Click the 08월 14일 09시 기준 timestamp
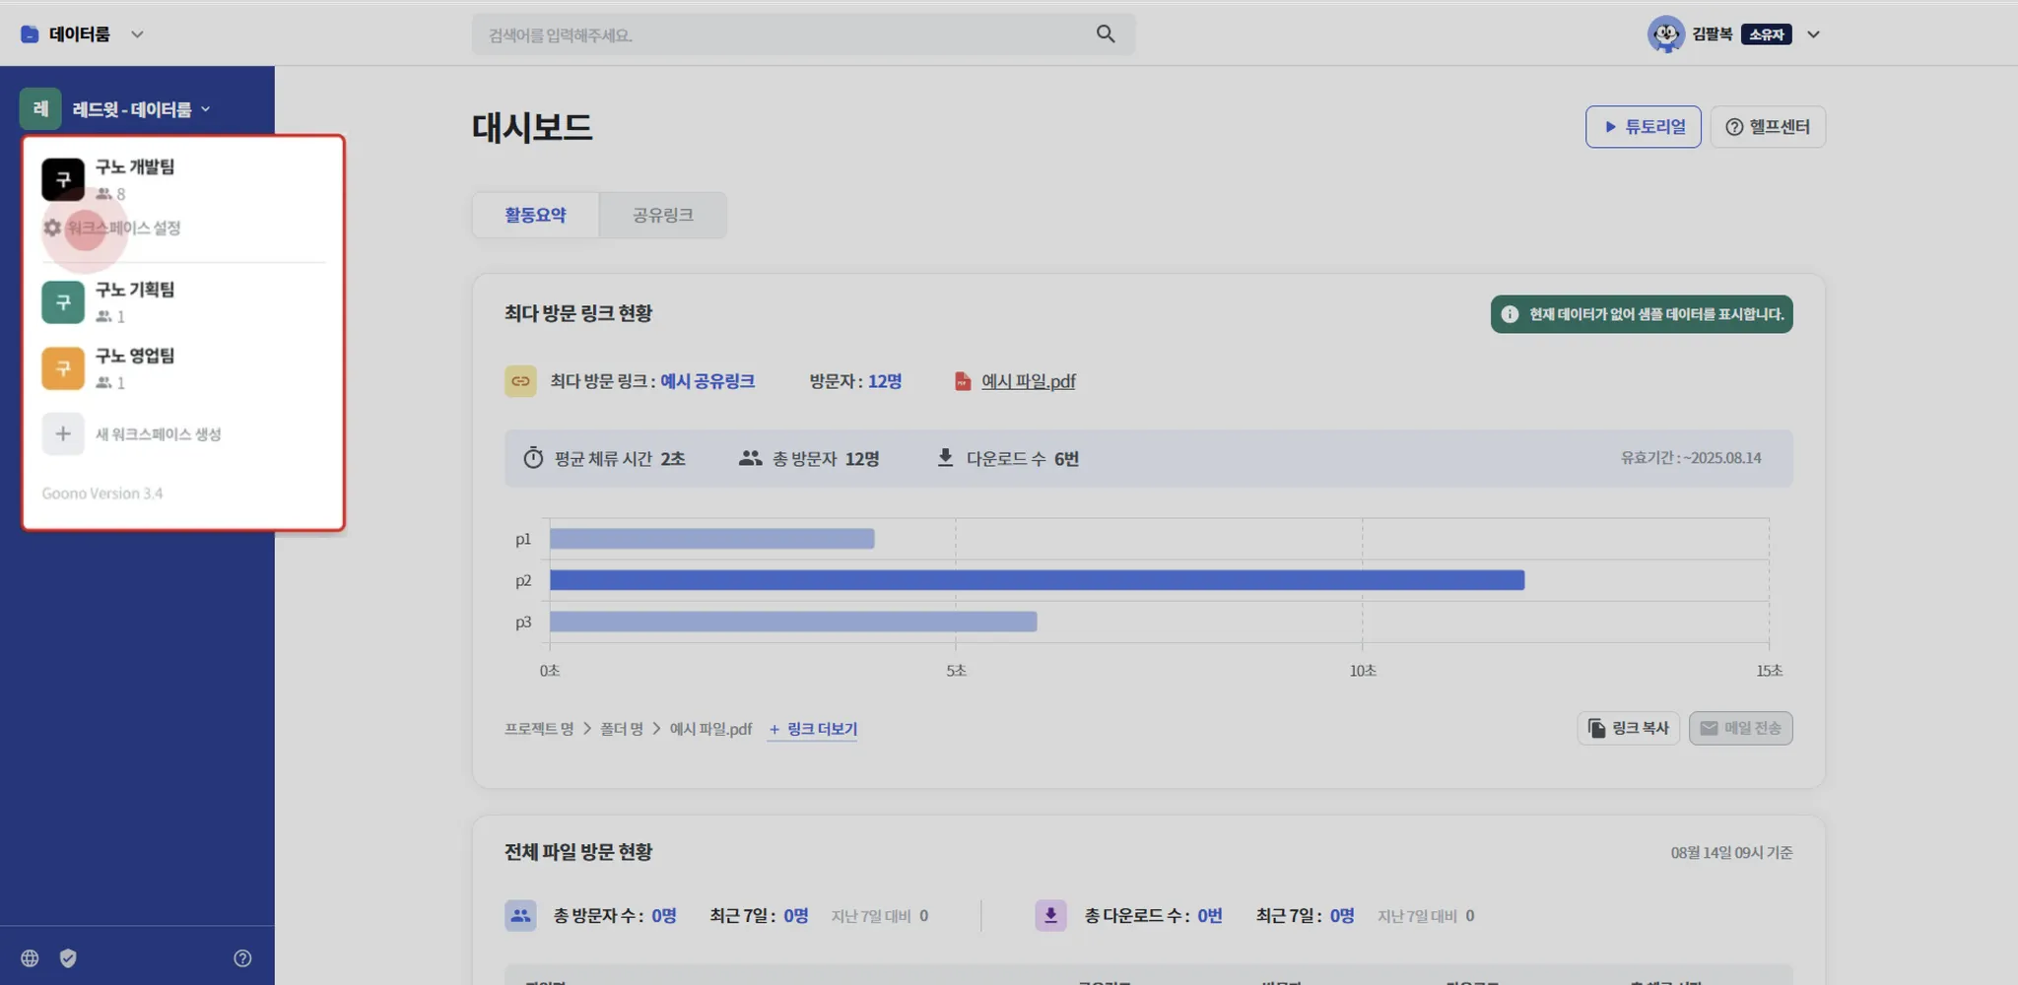The width and height of the screenshot is (2018, 985). pos(1731,853)
